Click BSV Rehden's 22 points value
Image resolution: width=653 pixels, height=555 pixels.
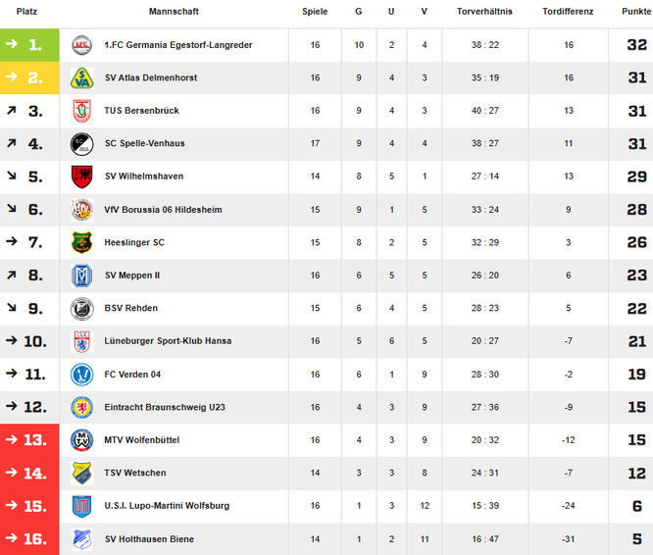[x=636, y=309]
